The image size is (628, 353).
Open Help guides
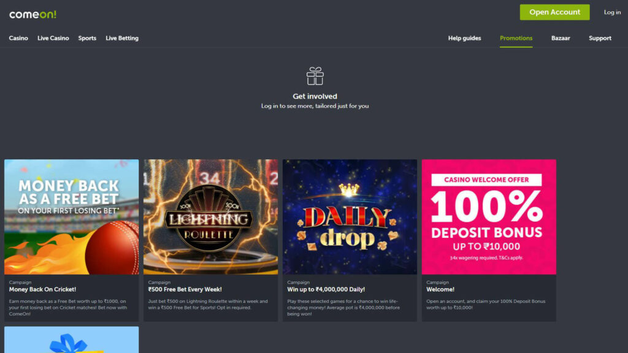click(x=465, y=38)
